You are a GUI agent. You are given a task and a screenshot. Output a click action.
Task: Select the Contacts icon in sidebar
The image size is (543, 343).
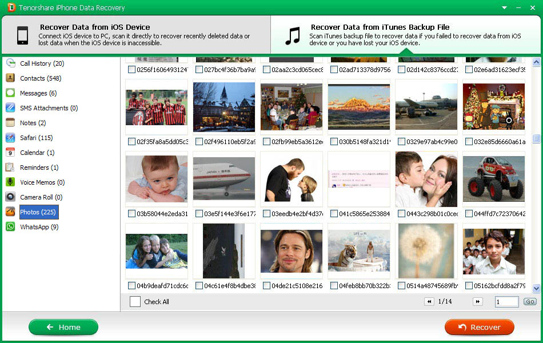(x=10, y=78)
